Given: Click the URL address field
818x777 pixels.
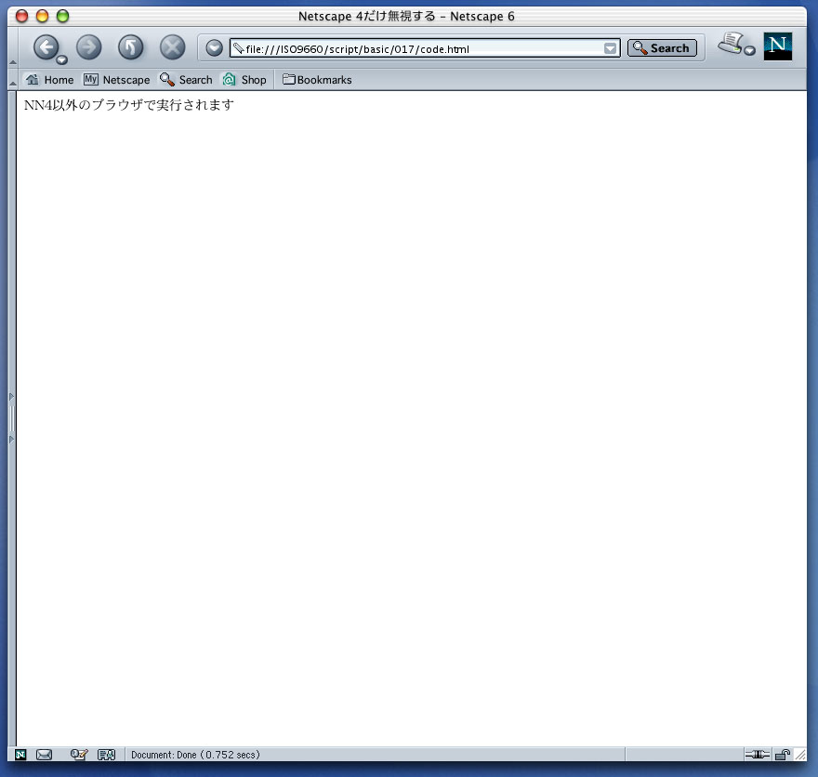Looking at the screenshot, I should tap(425, 48).
